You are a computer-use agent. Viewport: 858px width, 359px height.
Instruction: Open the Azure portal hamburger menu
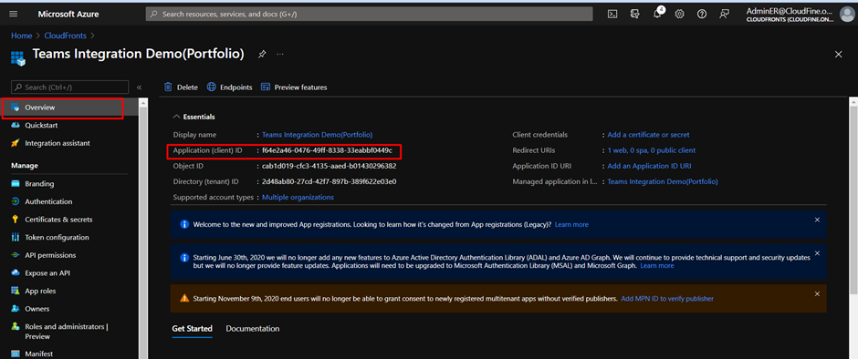(14, 15)
